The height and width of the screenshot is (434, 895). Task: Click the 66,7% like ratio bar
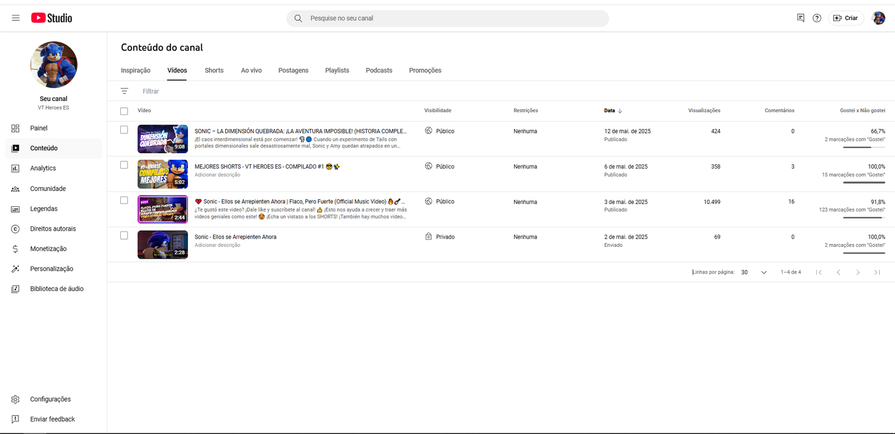(x=864, y=147)
